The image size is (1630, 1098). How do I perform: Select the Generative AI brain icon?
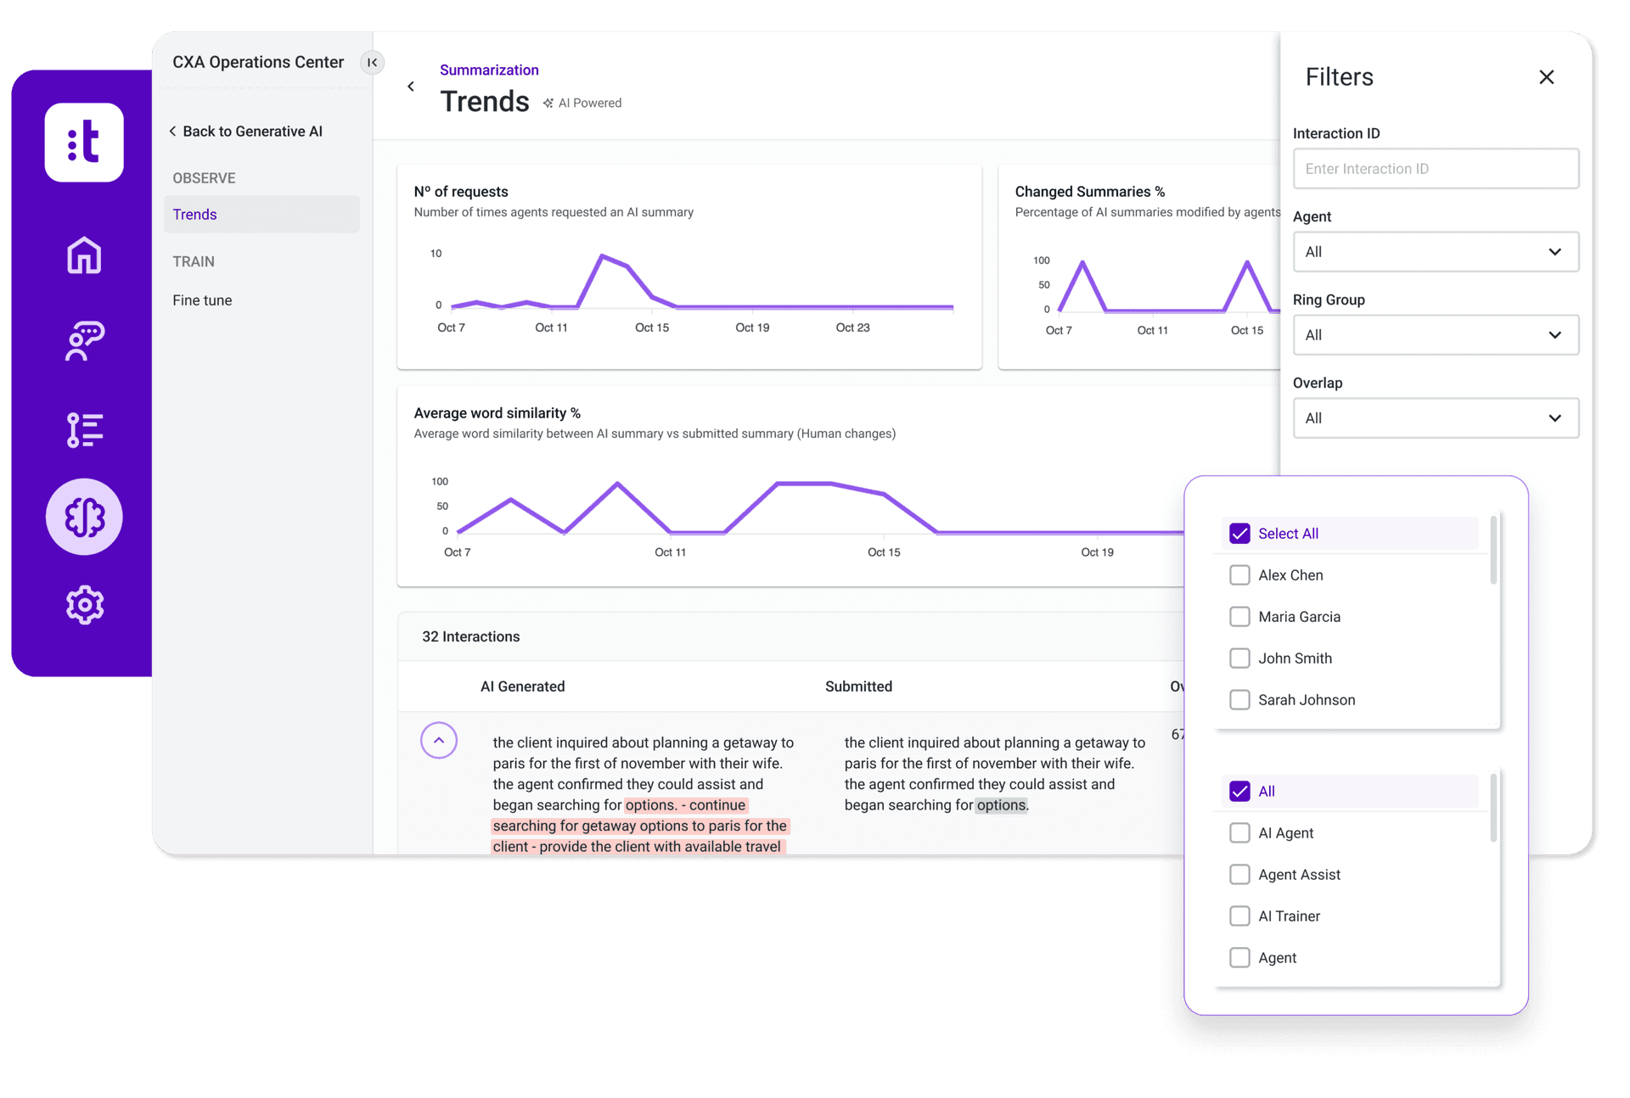click(x=83, y=516)
